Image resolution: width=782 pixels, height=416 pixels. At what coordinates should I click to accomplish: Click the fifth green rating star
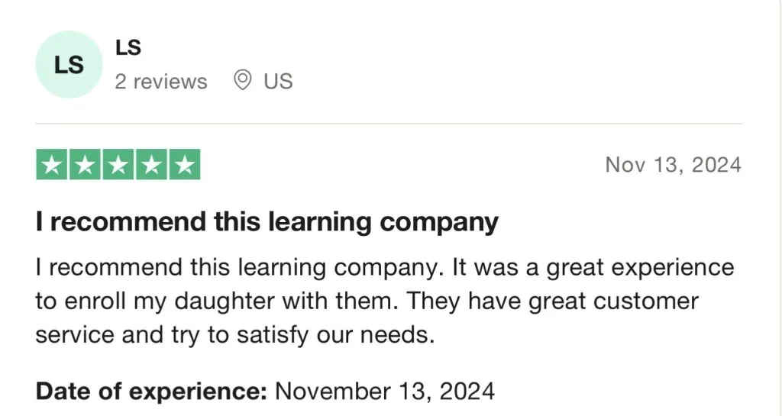point(184,165)
